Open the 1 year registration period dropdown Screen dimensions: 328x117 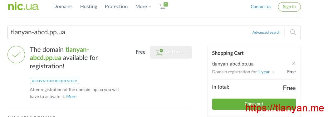(266, 72)
